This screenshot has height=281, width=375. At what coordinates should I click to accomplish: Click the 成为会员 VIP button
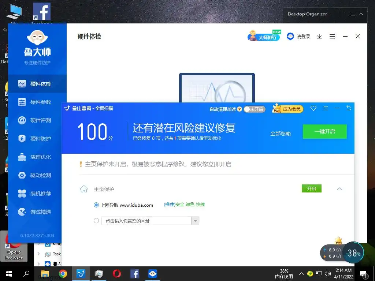pyautogui.click(x=288, y=109)
